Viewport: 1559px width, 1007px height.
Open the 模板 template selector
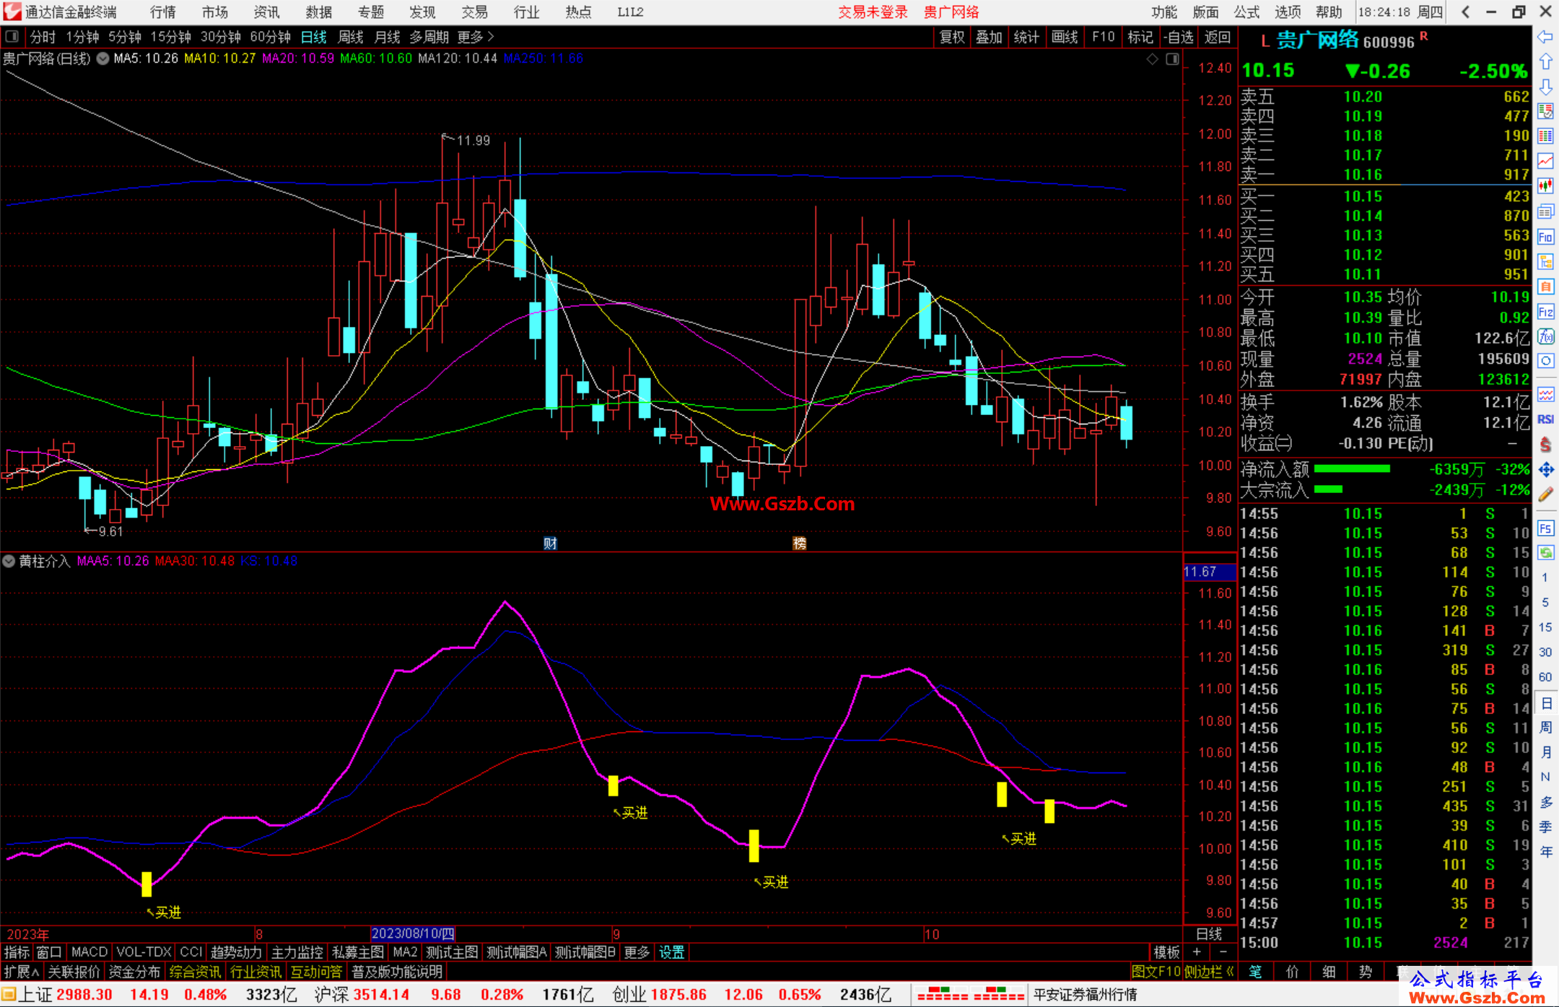click(x=1166, y=952)
